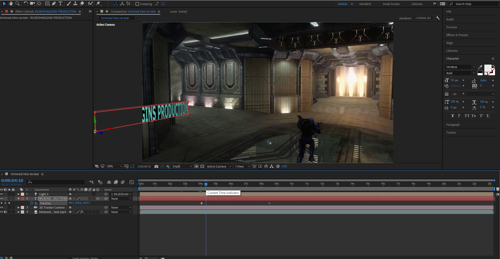Viewport: 500px width, 259px height.
Task: Hide the Light 2 layer
Action: 2,194
